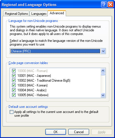
Task: Switch to the Regional Options tab
Action: coord(16,14)
